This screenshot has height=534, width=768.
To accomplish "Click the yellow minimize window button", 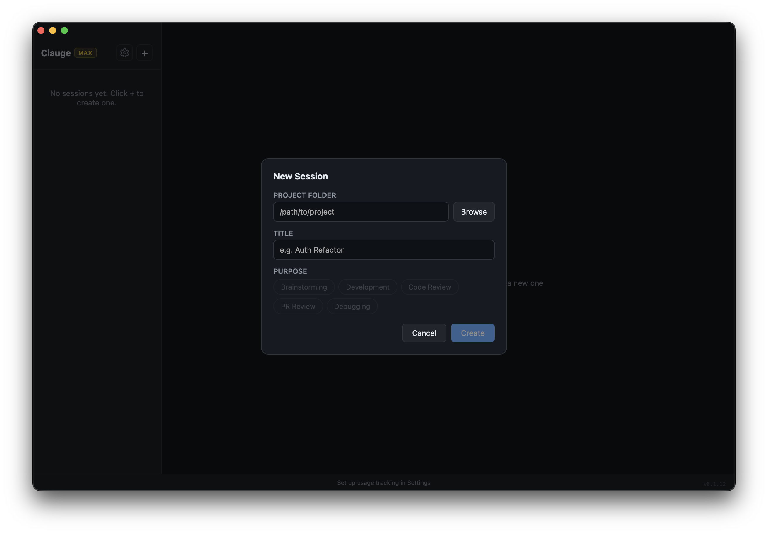I will 53,30.
